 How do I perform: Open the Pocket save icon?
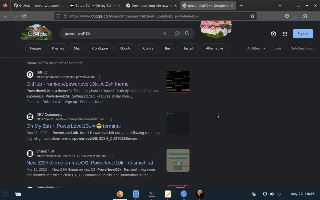tap(287, 16)
